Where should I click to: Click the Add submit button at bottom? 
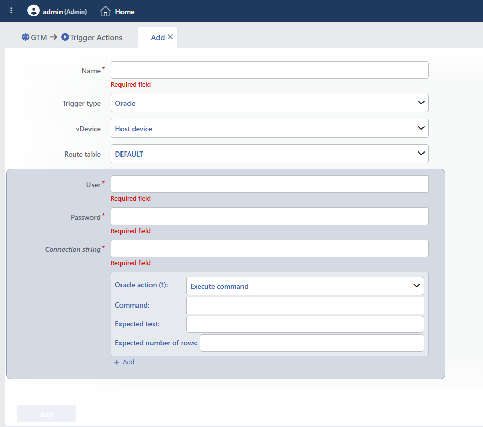point(46,414)
